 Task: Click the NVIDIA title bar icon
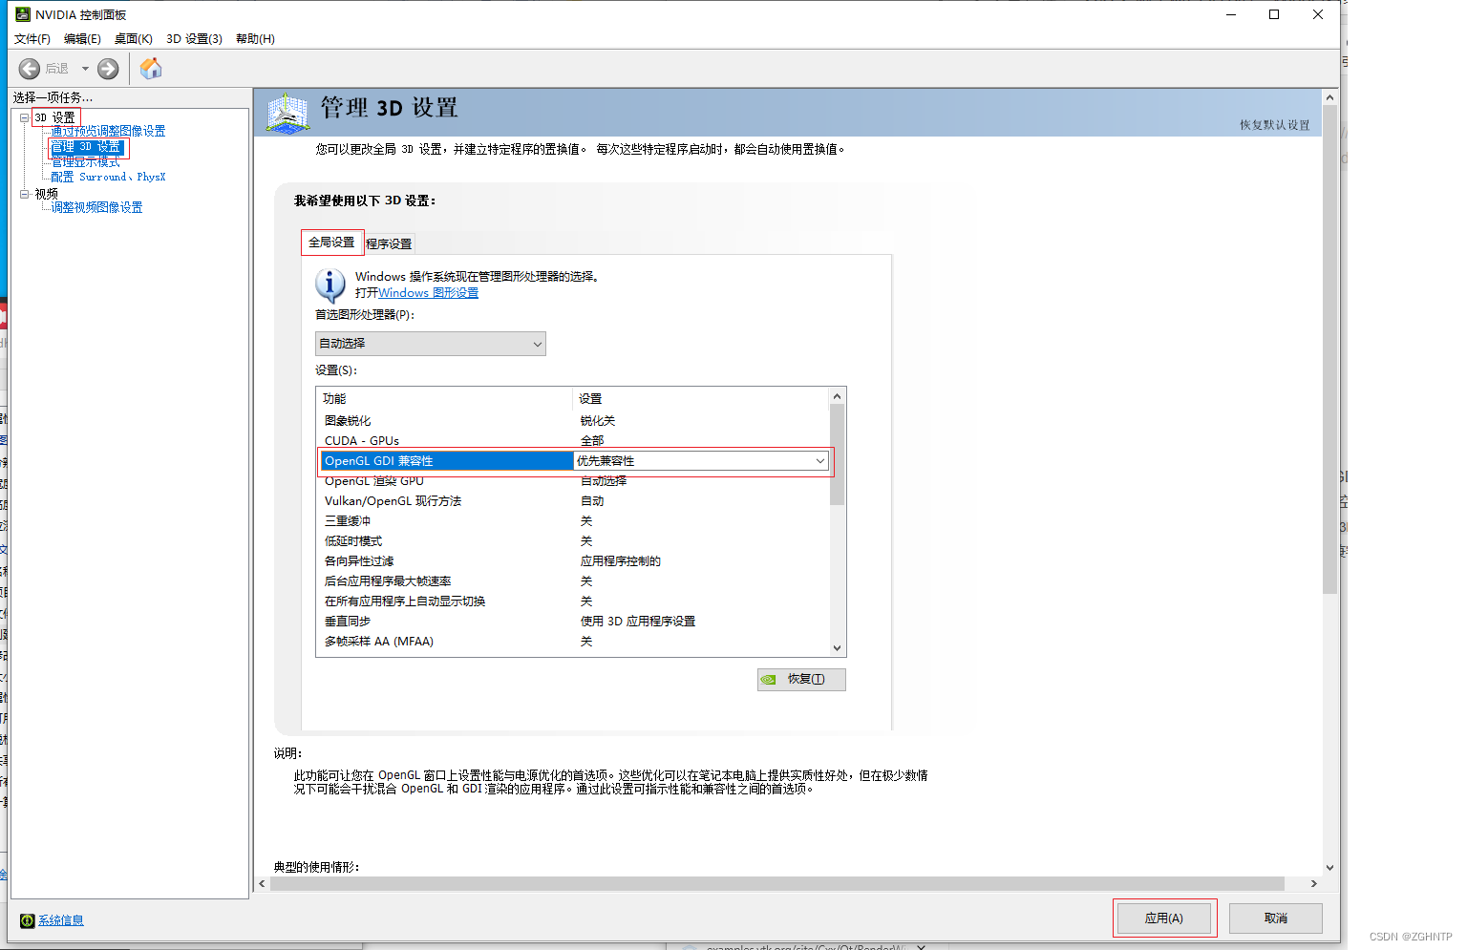[x=23, y=14]
